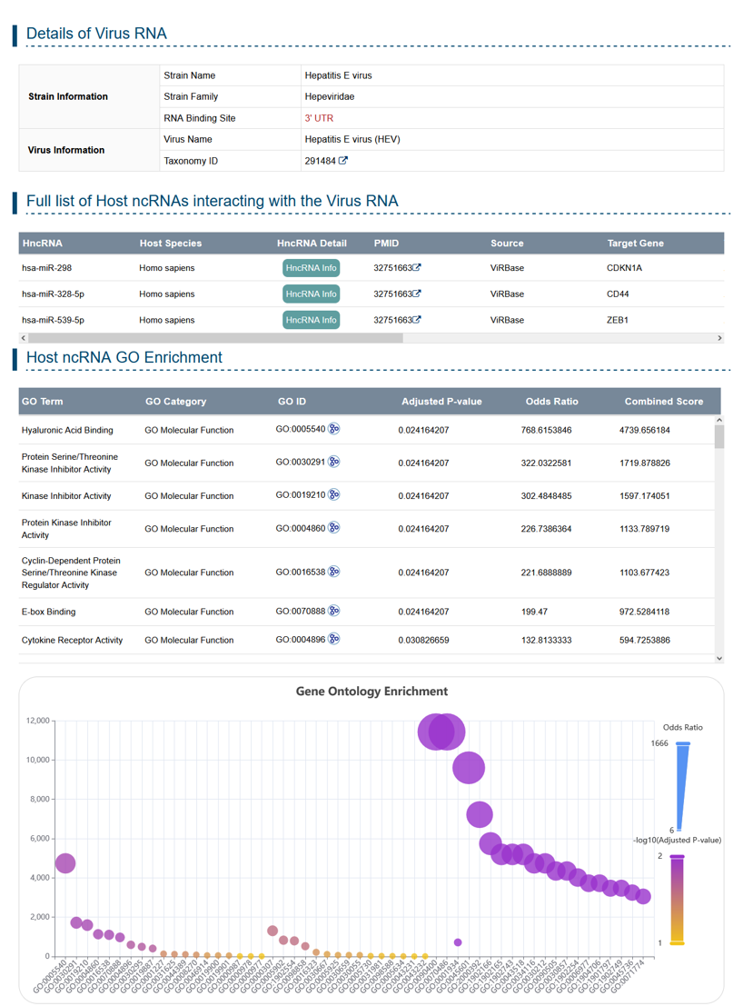Viewport: 743px width, 1006px height.
Task: Open PMID 32751663 link for hsa-miR-298
Action: pos(397,268)
